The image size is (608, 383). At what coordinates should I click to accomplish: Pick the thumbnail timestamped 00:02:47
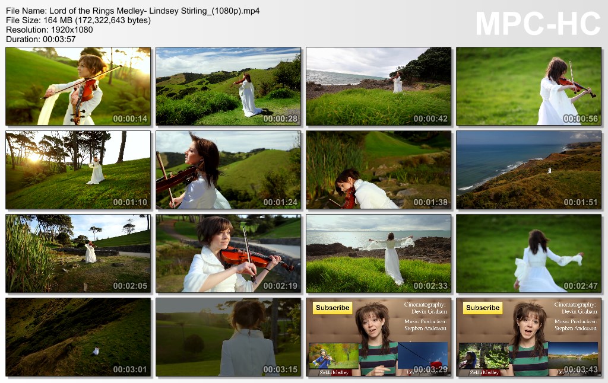click(x=529, y=254)
